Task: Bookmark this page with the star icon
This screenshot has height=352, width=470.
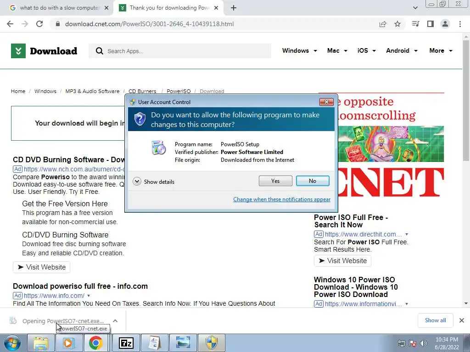Action: [397, 24]
